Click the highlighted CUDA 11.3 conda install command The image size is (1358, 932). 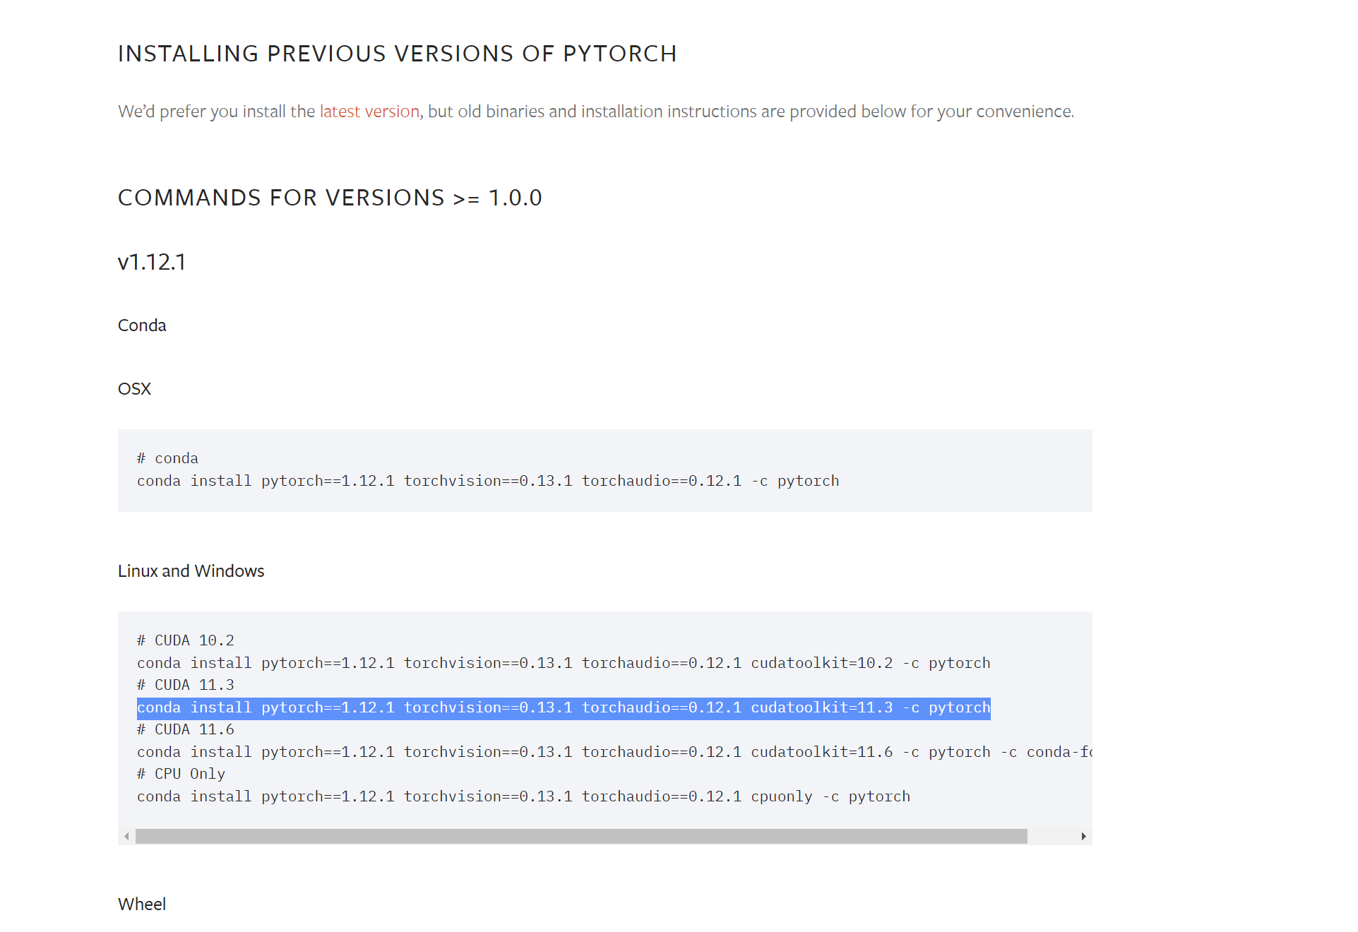564,707
